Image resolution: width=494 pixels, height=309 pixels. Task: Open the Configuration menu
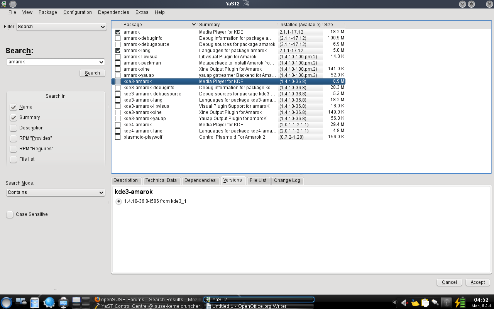(x=78, y=12)
